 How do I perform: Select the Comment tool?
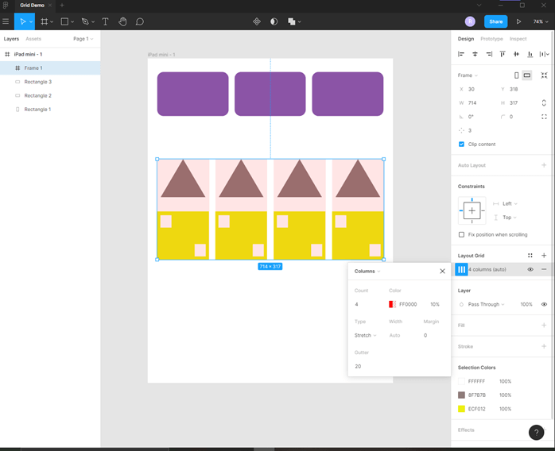click(x=139, y=21)
